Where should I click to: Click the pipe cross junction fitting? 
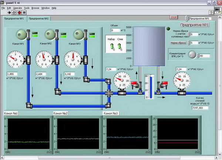[109, 93]
